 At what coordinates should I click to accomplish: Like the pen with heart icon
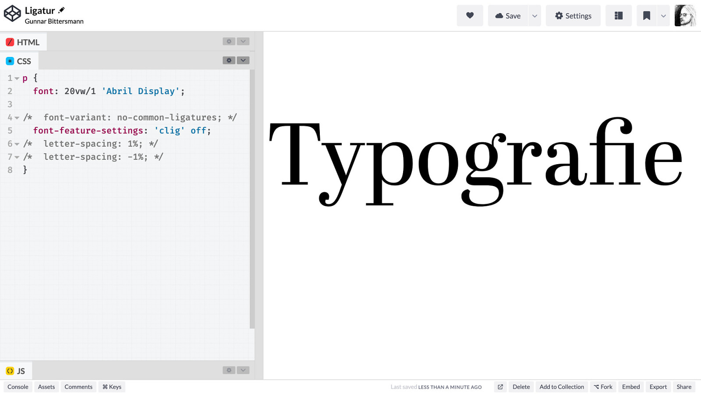(x=470, y=16)
